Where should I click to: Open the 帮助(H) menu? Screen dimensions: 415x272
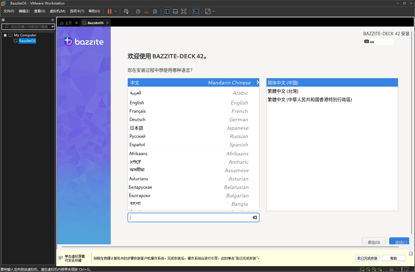tap(94, 11)
